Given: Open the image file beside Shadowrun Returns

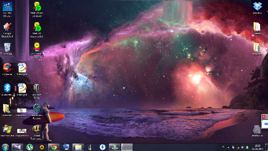Looking at the screenshot, I should tap(22, 112).
